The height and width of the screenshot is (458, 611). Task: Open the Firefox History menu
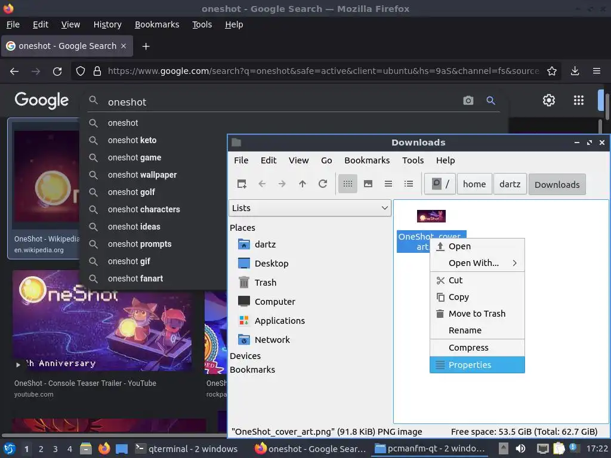[107, 24]
